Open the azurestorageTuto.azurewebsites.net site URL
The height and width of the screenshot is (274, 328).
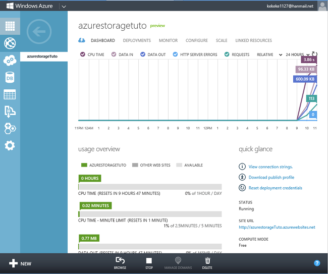(x=277, y=227)
